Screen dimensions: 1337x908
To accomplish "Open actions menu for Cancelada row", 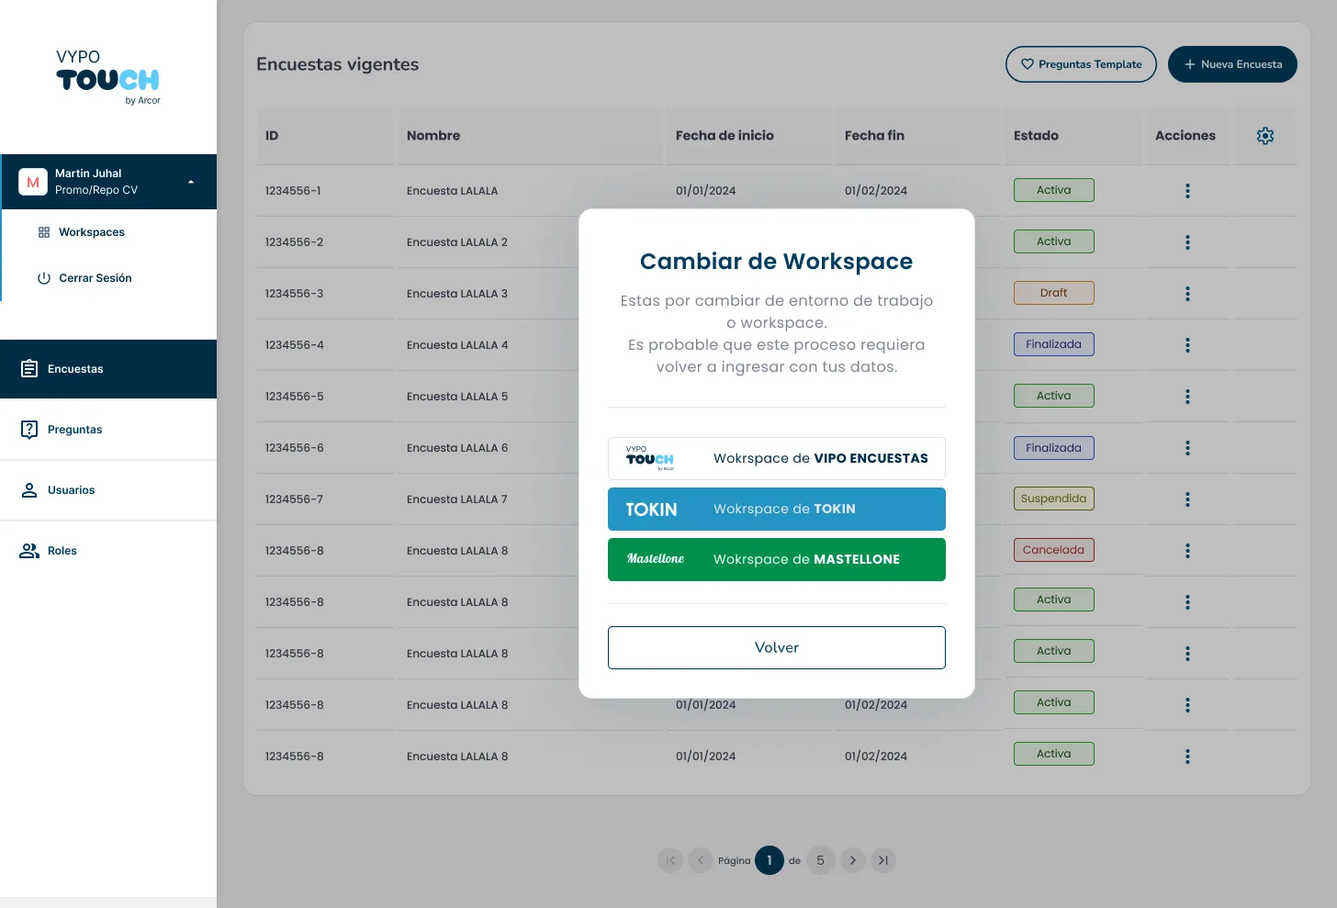I will tap(1187, 551).
